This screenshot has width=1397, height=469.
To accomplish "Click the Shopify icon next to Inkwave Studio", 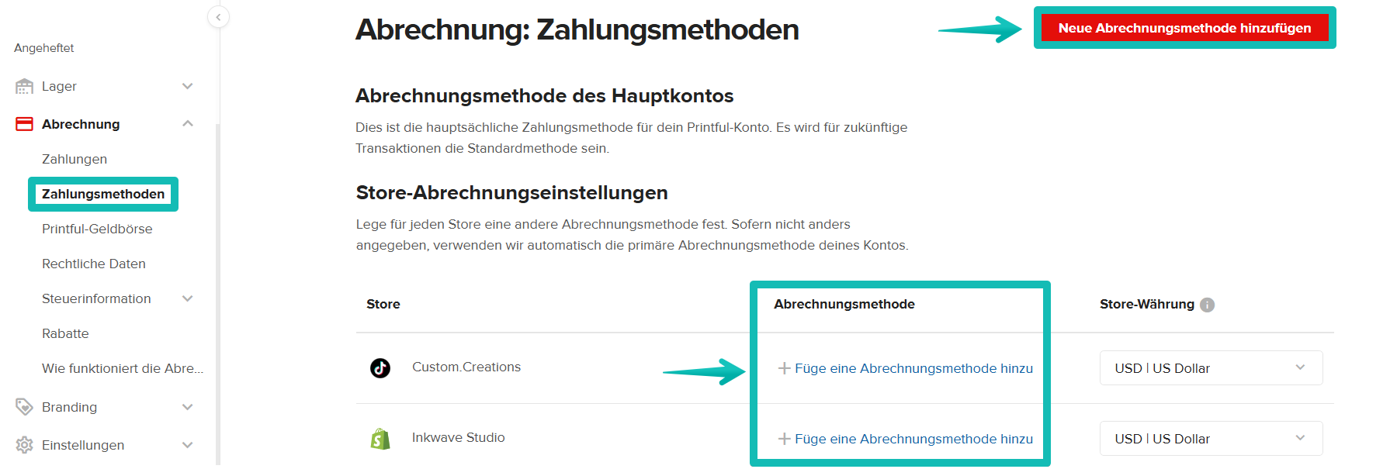I will [x=380, y=437].
